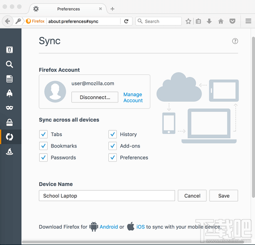
Task: Open the iOS download link
Action: point(141,227)
